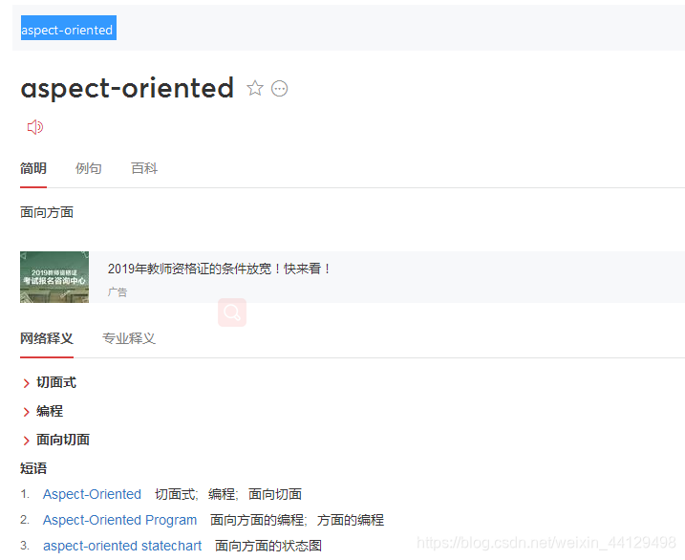Click the 面向切面 definition label
The width and height of the screenshot is (685, 560).
coord(63,440)
